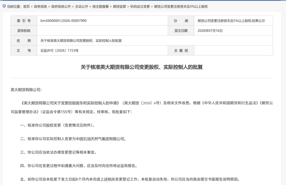This screenshot has width=286, height=185.
Task: Navigate to 期货监管 breadcrumb
Action: point(120,7)
